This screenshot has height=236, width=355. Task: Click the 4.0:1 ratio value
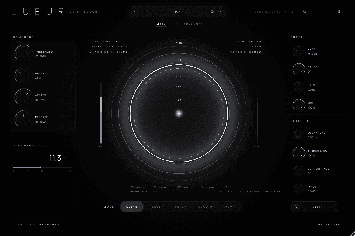click(x=38, y=78)
